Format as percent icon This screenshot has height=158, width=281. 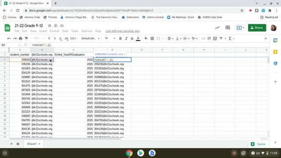pos(55,39)
